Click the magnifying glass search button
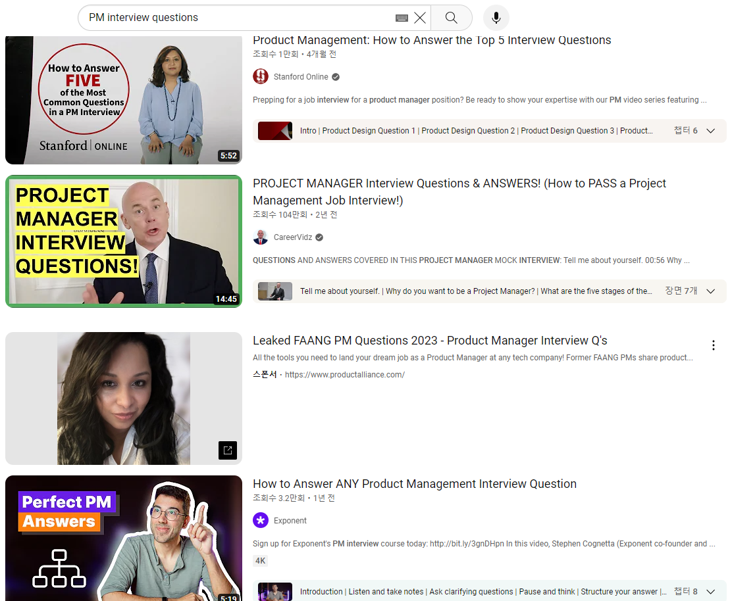The image size is (730, 601). [x=451, y=18]
